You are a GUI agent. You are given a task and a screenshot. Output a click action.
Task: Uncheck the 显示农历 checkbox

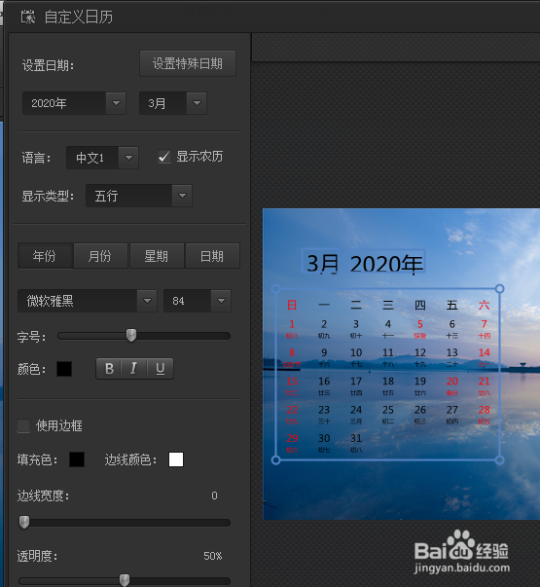(x=163, y=157)
